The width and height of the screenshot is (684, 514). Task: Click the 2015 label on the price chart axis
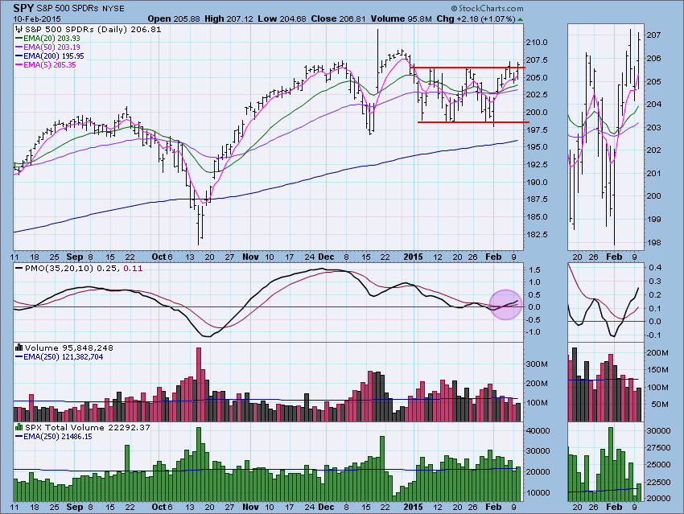[x=413, y=257]
